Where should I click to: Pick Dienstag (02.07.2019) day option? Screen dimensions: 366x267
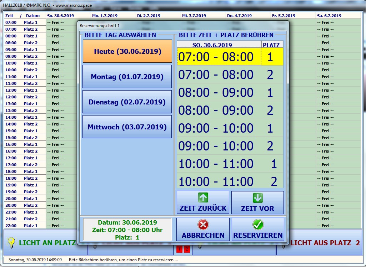point(127,102)
